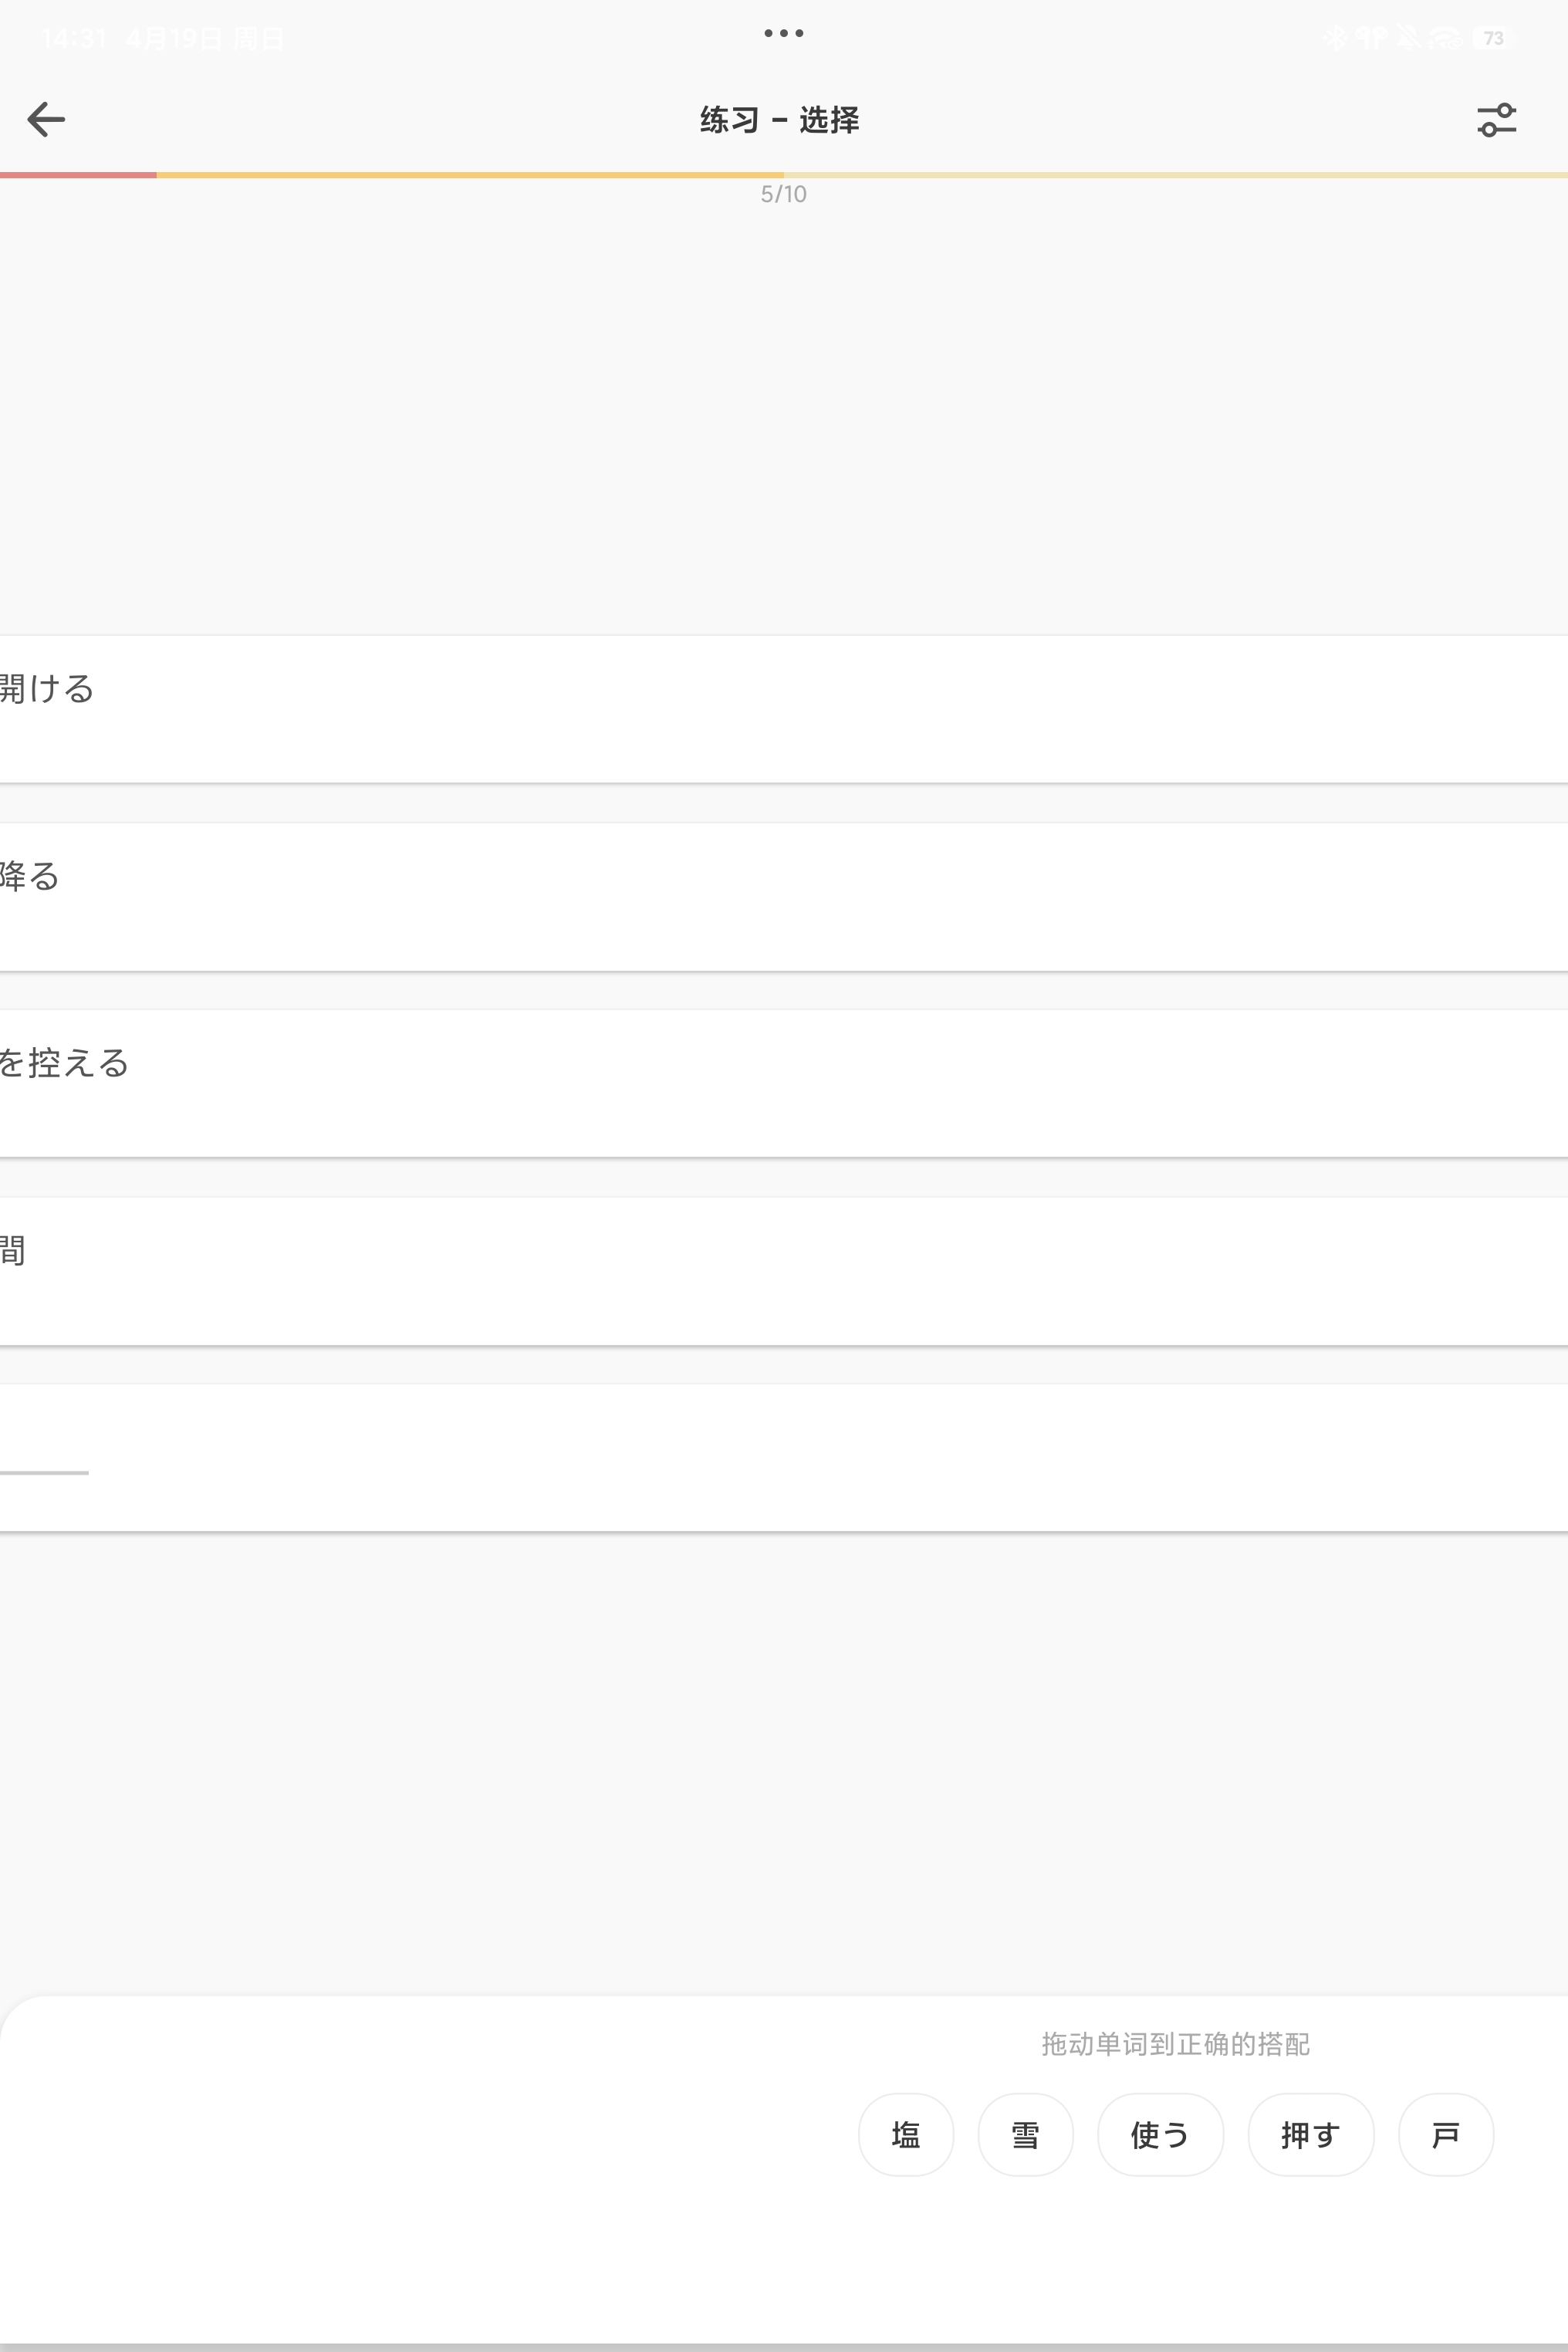The height and width of the screenshot is (2352, 1568).
Task: Tap the empty blank-line answer card
Action: point(784,1457)
